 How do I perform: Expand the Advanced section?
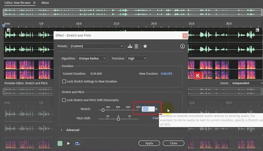[x=62, y=130]
